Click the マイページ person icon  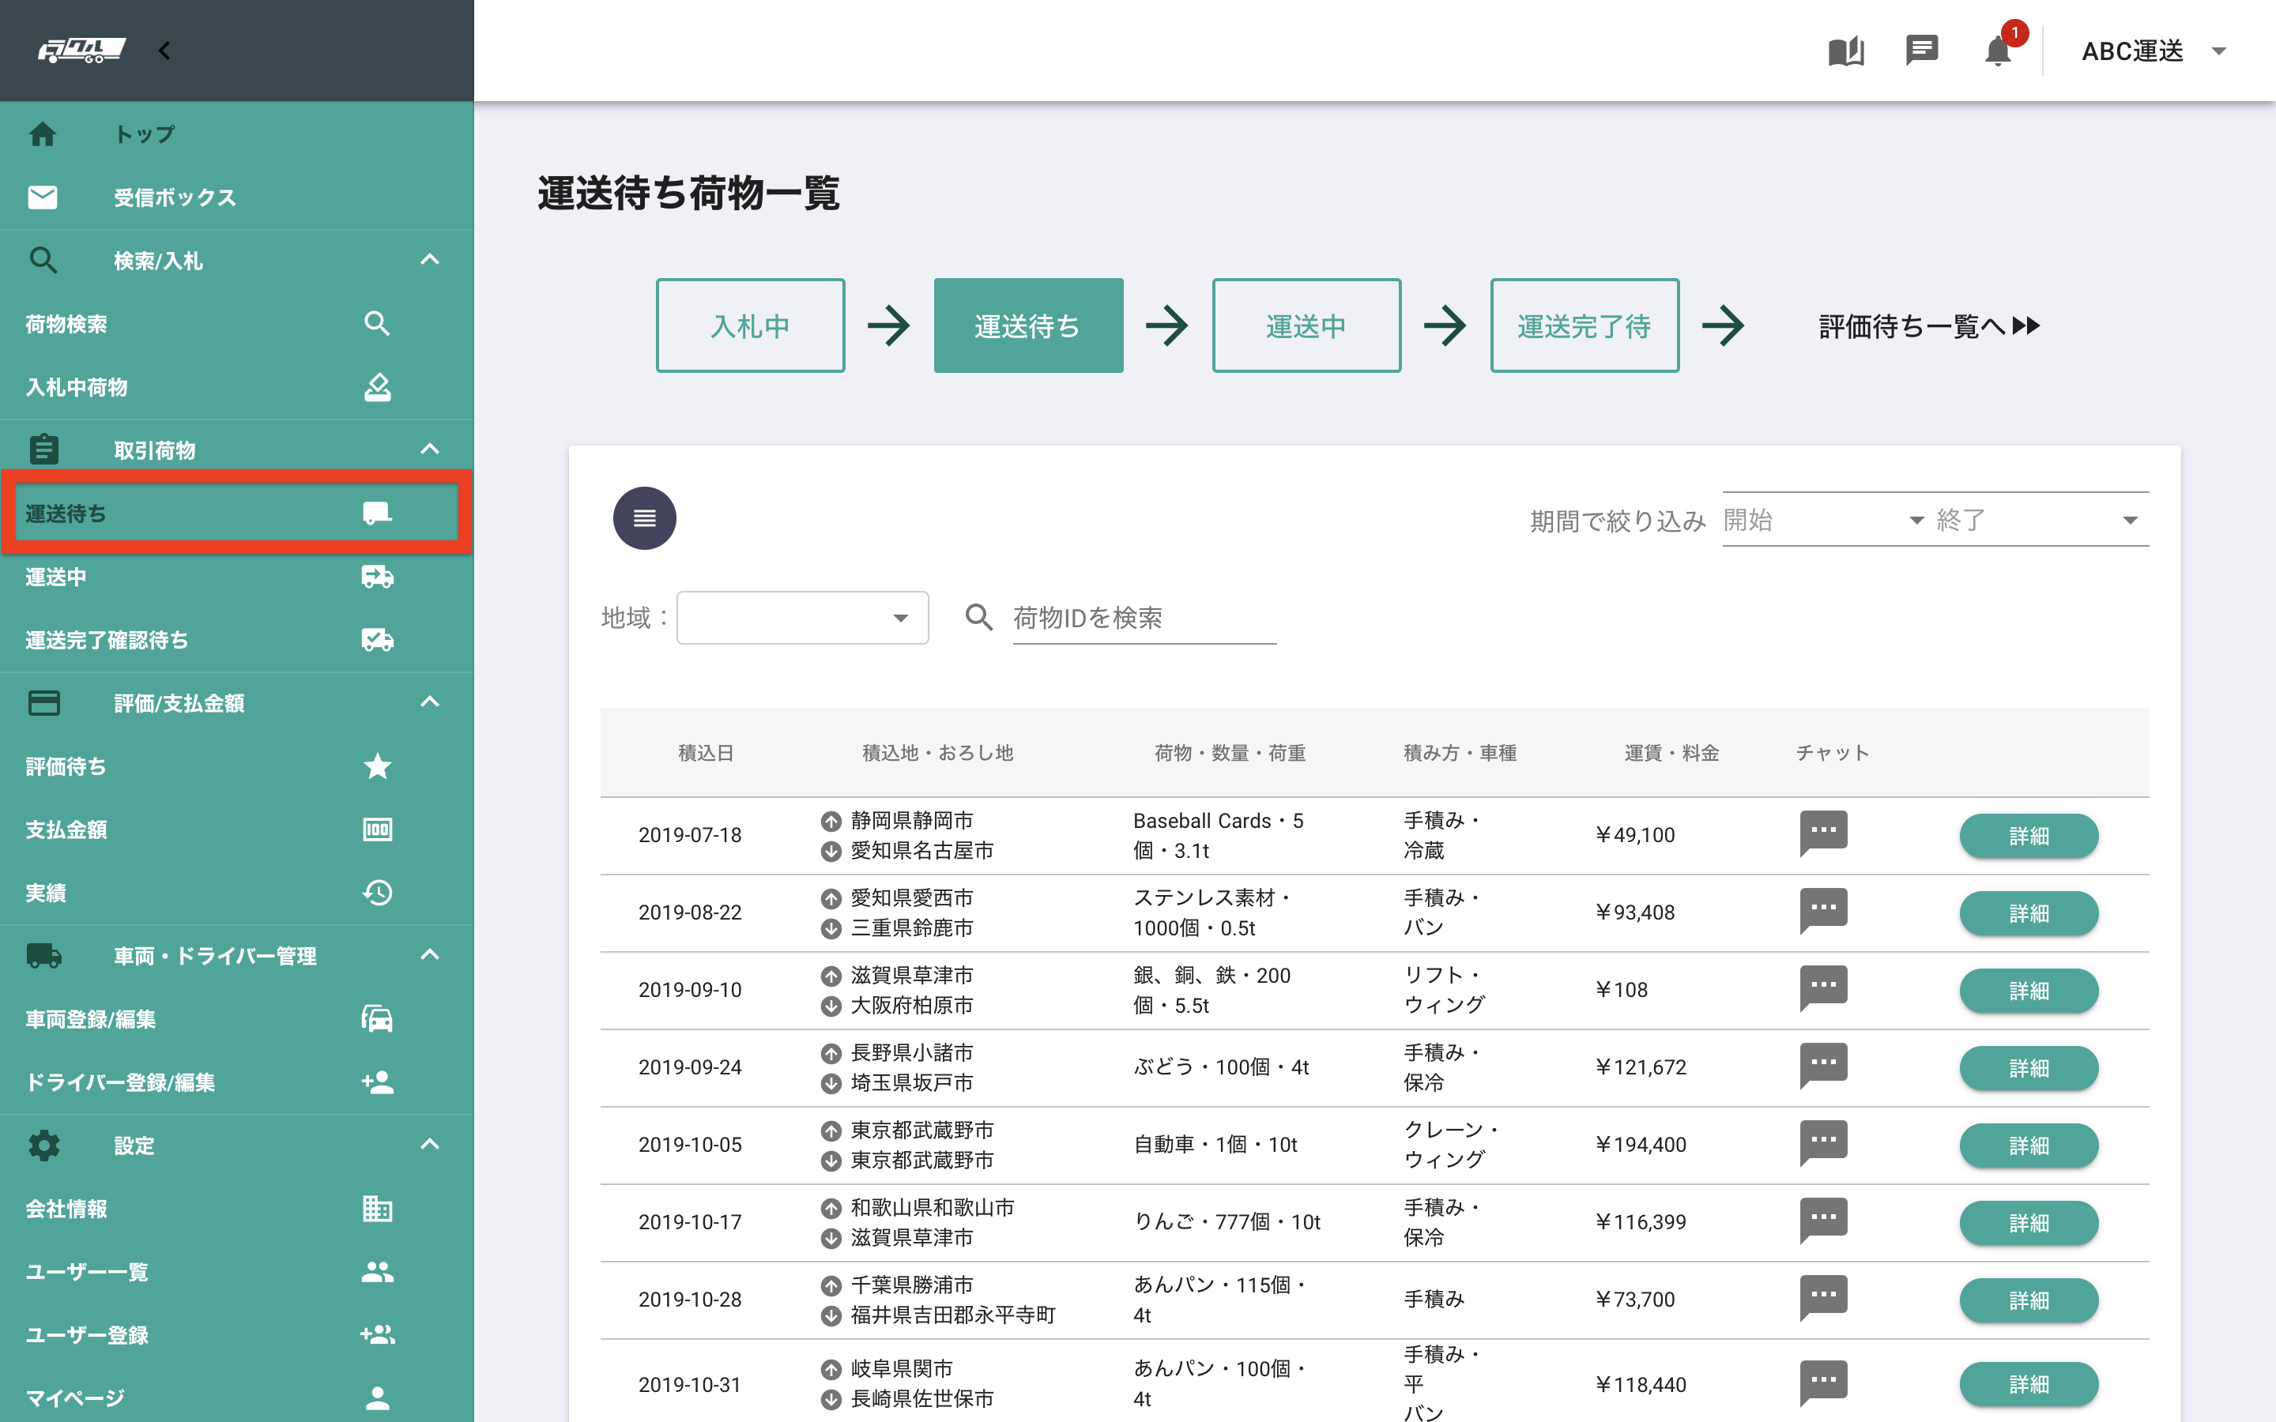coord(377,1398)
